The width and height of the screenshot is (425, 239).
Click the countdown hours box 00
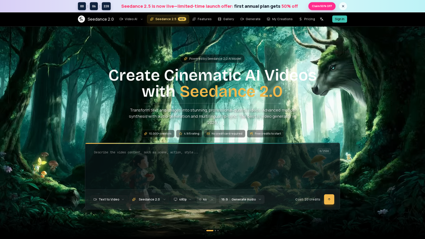tap(82, 6)
